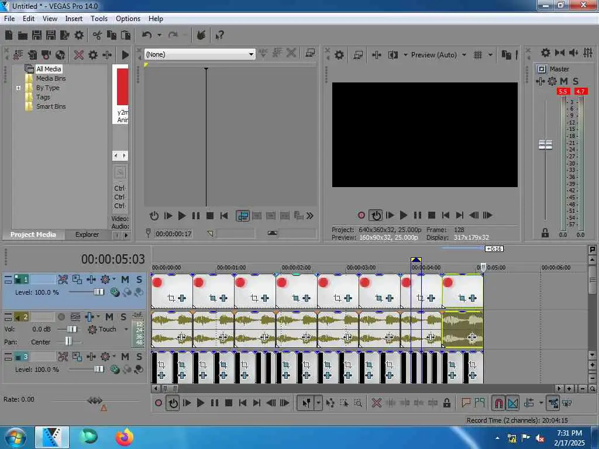The image size is (599, 449).
Task: Open the Edit menu
Action: (28, 18)
